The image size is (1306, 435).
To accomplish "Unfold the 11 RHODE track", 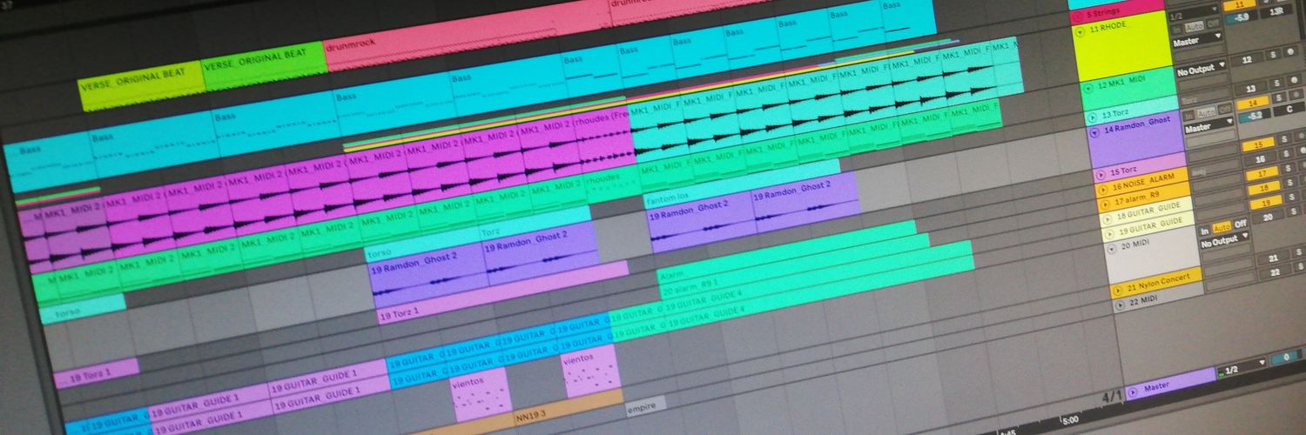I will pos(1080,31).
